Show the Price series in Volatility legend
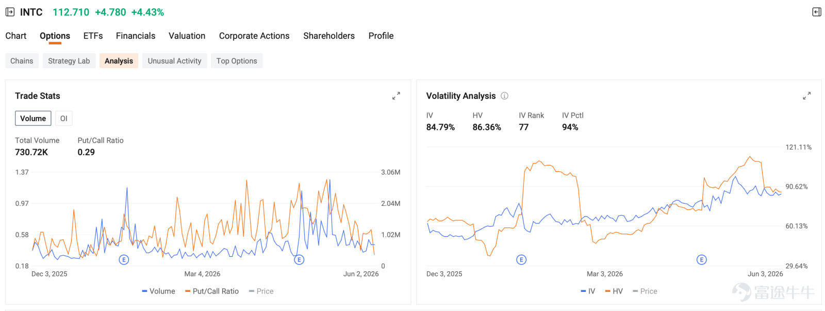The height and width of the screenshot is (311, 825). [645, 291]
